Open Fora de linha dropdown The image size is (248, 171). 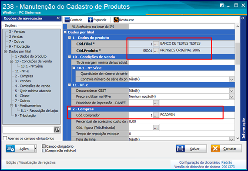[232, 139]
